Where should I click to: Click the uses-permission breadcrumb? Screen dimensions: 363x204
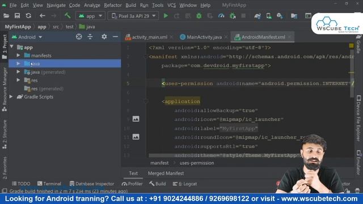pos(197,163)
